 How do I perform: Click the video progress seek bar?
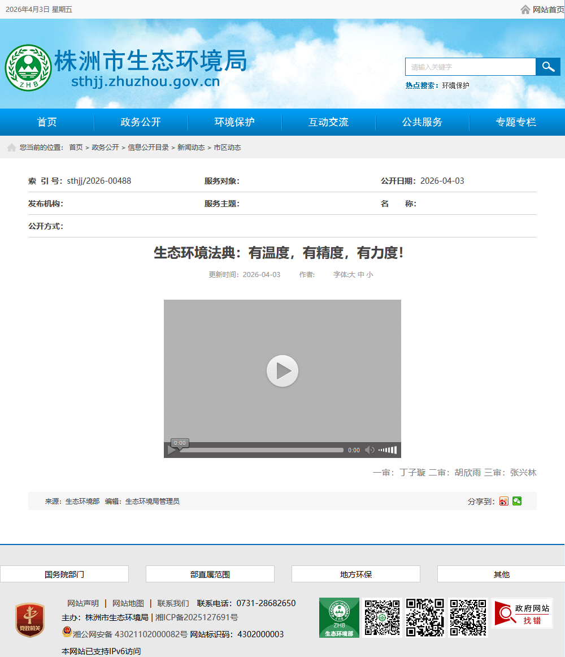261,450
